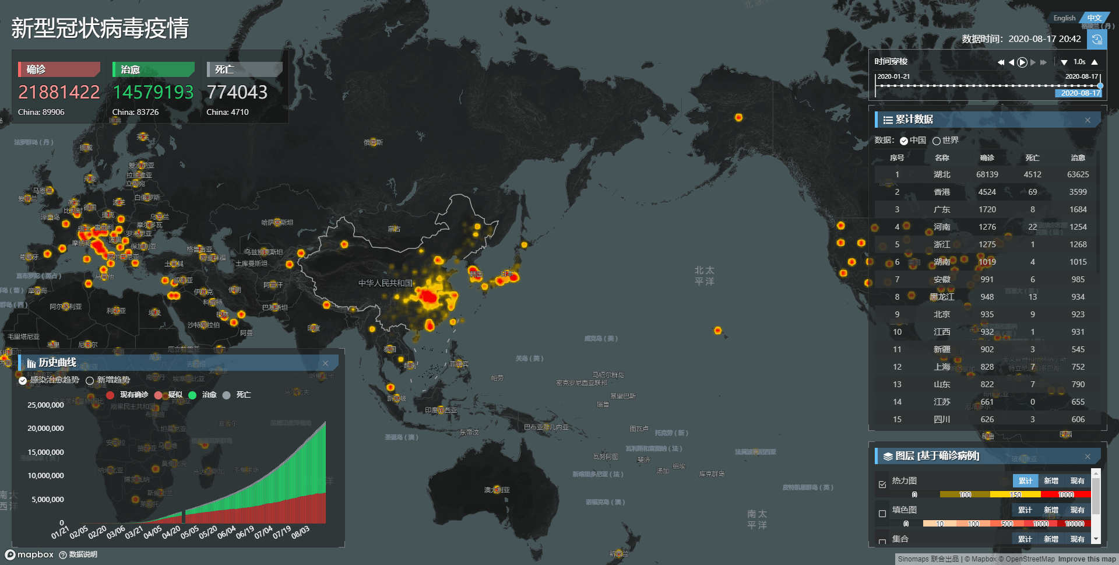
Task: Select 新增 for the 热力图 layer
Action: click(1051, 481)
